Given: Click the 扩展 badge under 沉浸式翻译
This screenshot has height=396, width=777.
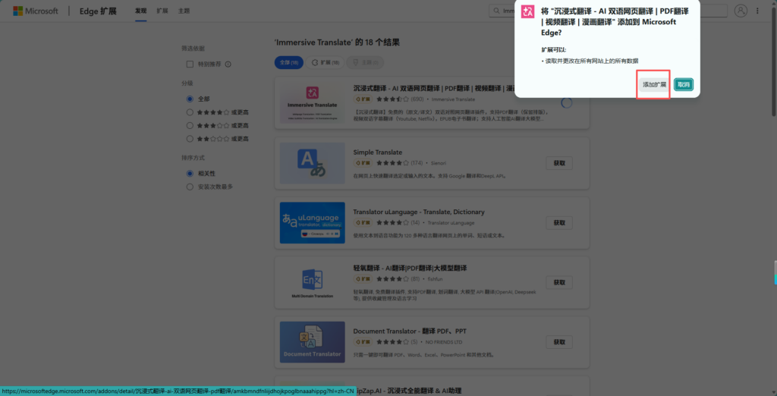Looking at the screenshot, I should [x=363, y=99].
